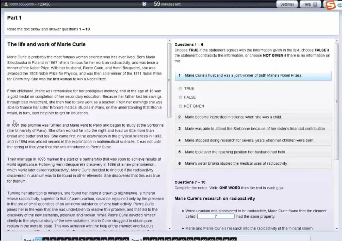Click the 59 minutes left timer
Image resolution: width=342 pixels, height=241 pixels.
(x=167, y=4)
